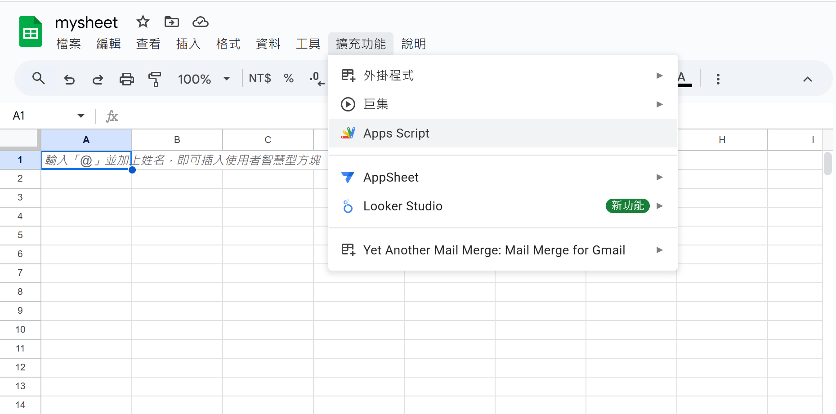Expand the 外掛程式 submenu
The width and height of the screenshot is (836, 414).
tap(503, 76)
